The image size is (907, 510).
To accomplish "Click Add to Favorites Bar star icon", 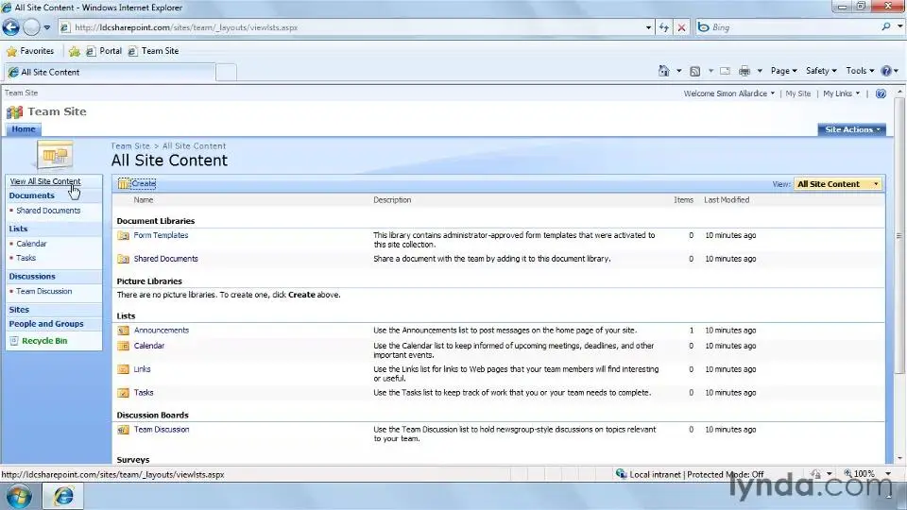I will pyautogui.click(x=74, y=51).
